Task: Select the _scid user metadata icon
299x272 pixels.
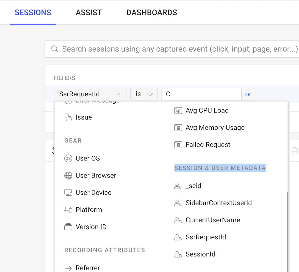Action: click(x=178, y=186)
